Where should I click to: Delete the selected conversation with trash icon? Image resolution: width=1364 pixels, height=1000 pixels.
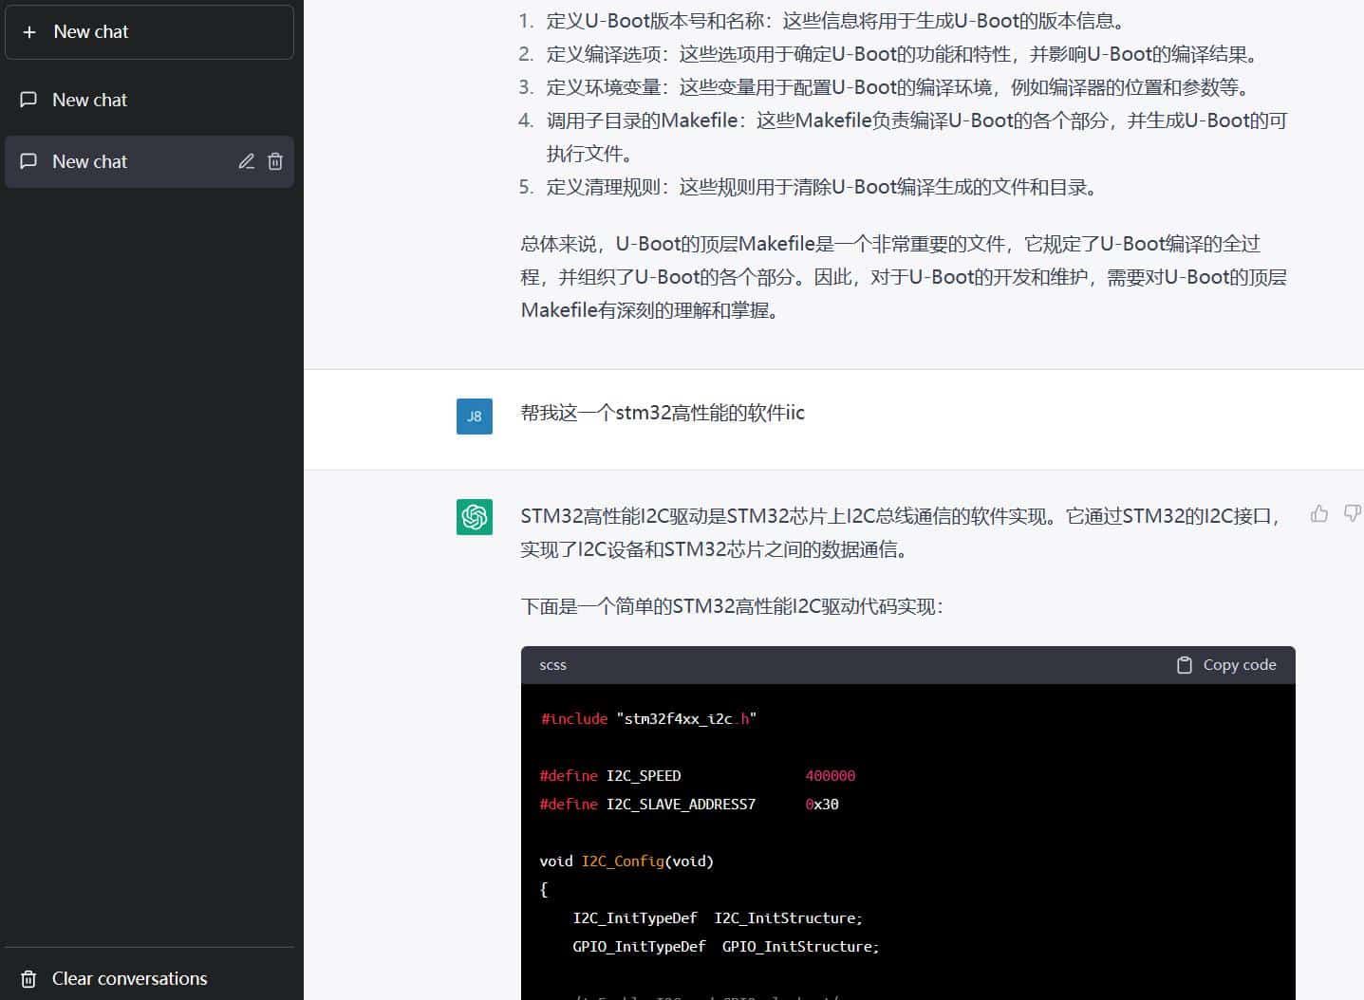tap(275, 161)
